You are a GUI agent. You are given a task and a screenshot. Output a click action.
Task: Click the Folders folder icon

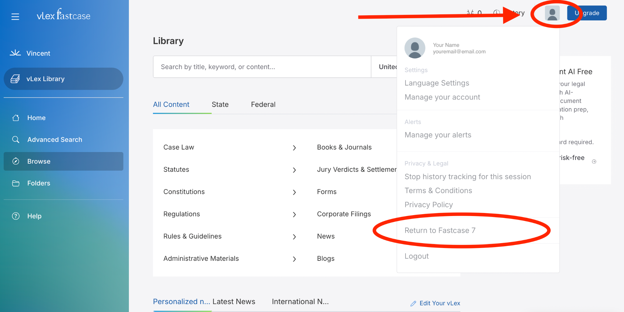point(16,183)
